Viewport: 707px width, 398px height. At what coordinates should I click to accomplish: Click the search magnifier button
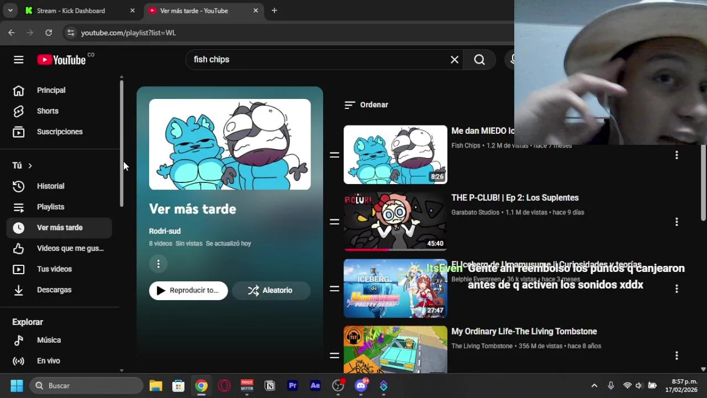(x=479, y=60)
